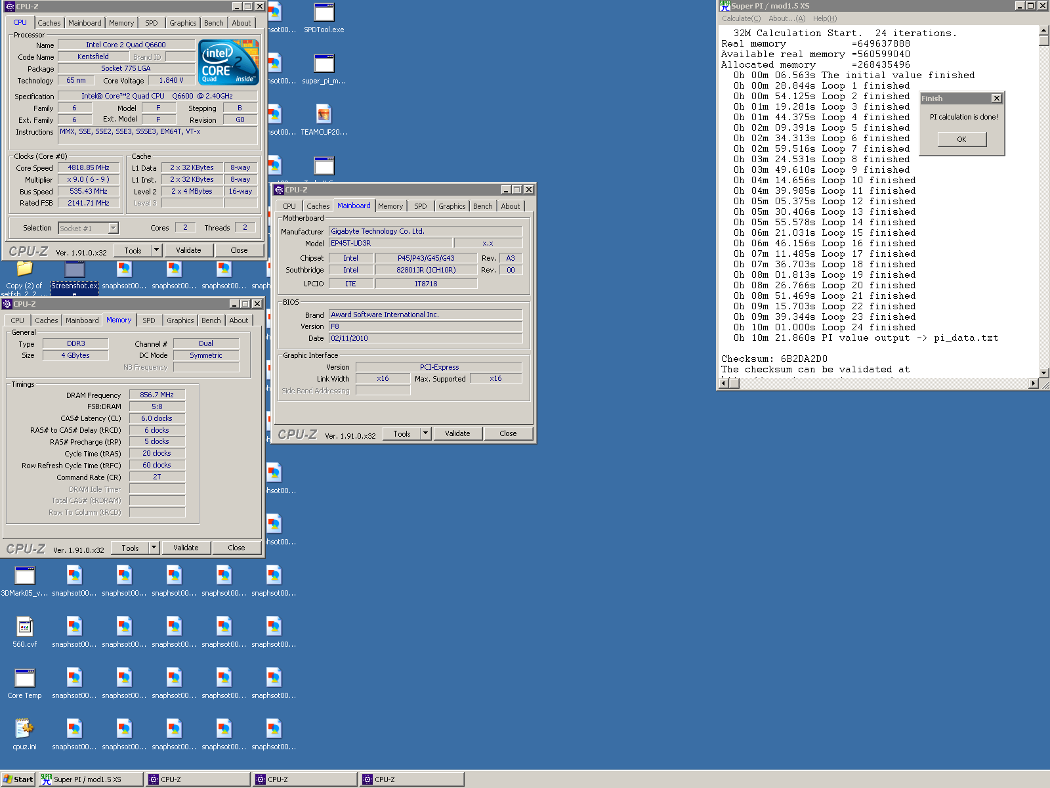Open About tab in Mainboard window
The height and width of the screenshot is (788, 1050).
510,206
